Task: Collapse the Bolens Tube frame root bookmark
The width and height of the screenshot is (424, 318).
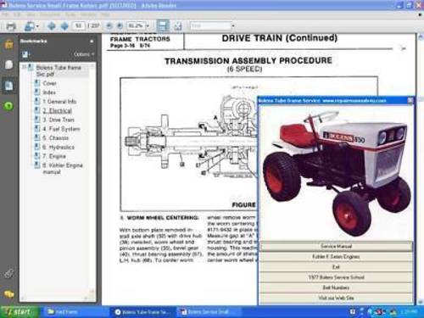Action: (x=24, y=67)
